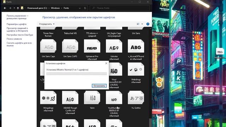Click the view layout icon
226x127 pixels.
point(138,24)
